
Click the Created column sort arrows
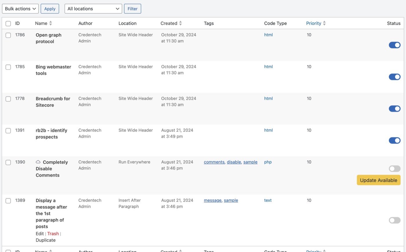click(x=180, y=23)
